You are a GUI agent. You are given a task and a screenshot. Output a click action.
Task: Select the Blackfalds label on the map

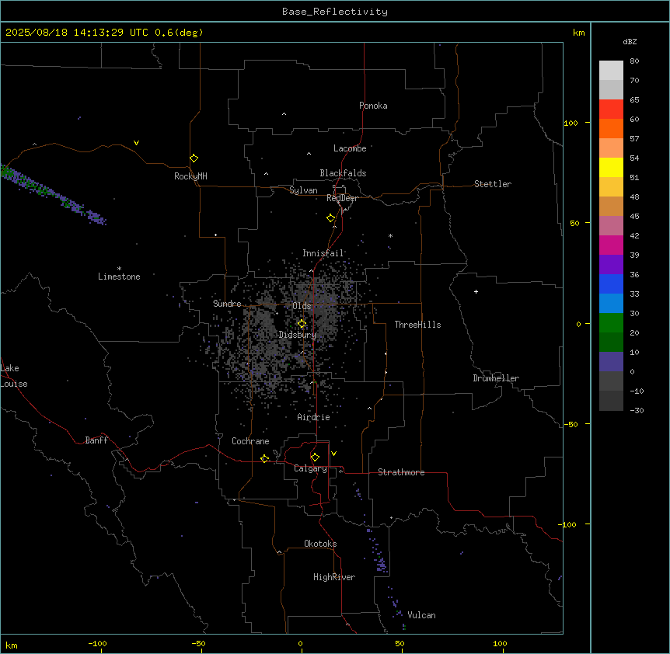click(x=343, y=173)
